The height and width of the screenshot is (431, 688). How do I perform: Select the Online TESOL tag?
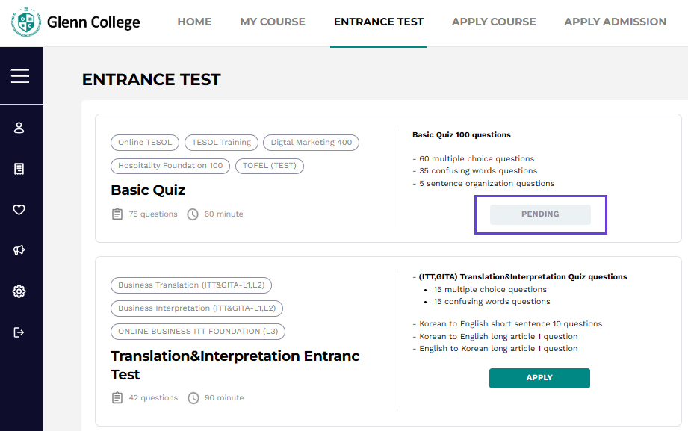click(x=145, y=143)
